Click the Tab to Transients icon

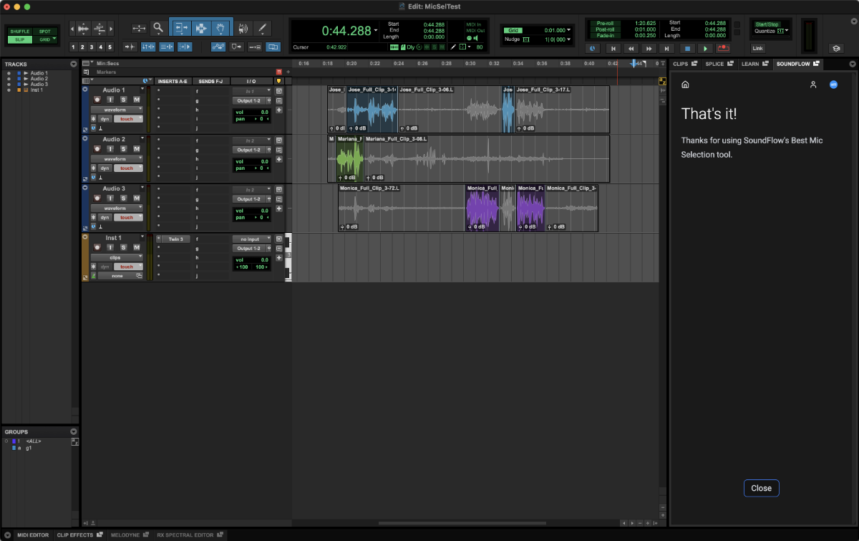point(130,47)
